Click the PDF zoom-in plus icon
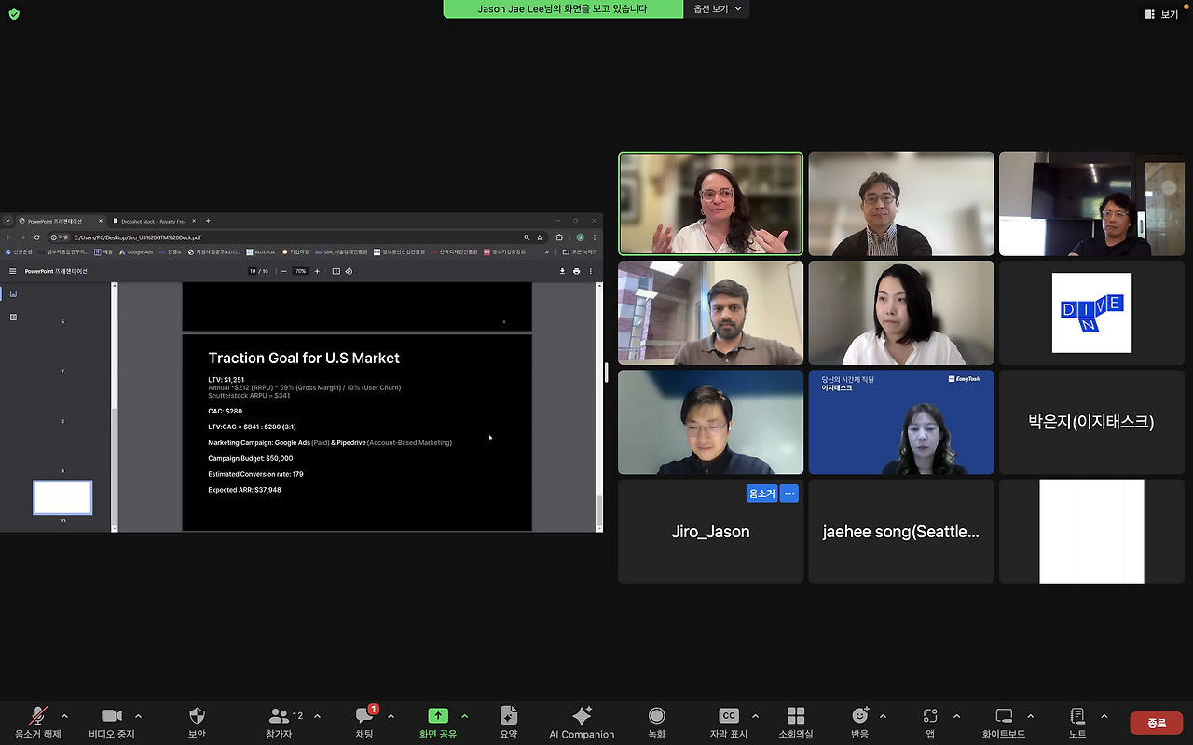Image resolution: width=1193 pixels, height=745 pixels. point(317,271)
